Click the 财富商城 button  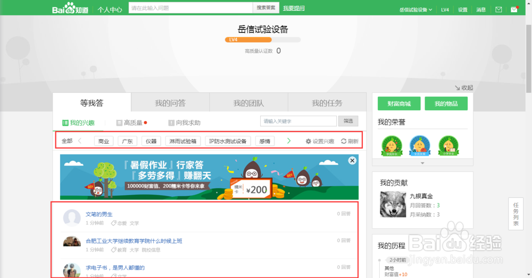click(399, 103)
